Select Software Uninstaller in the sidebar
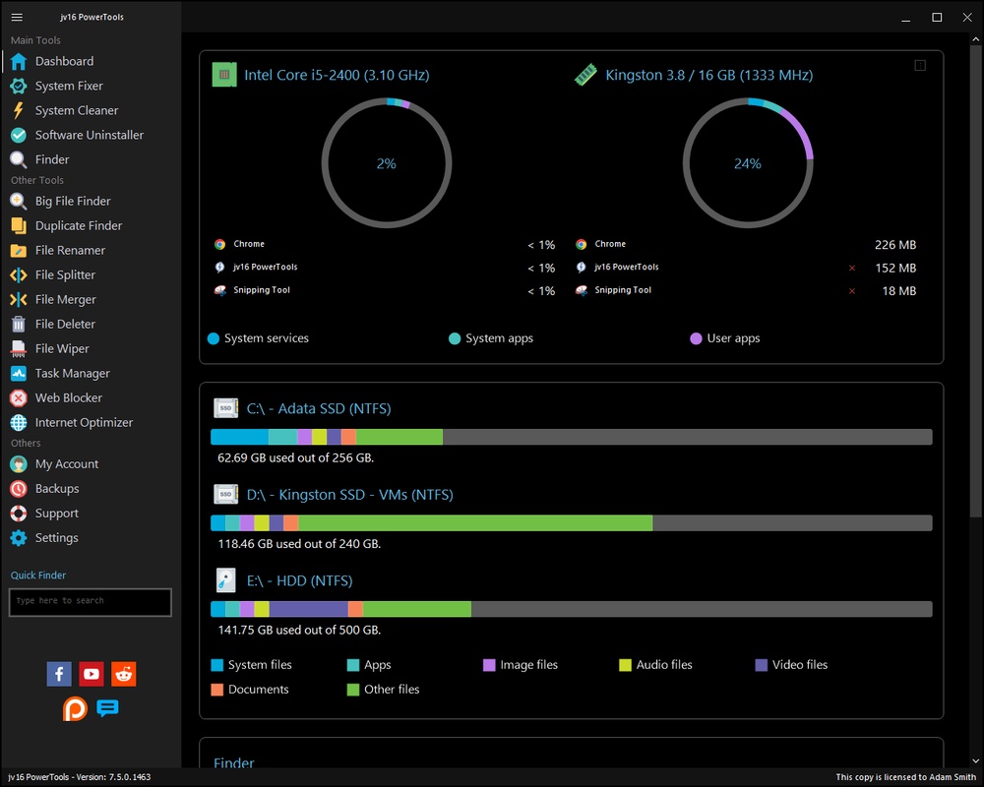This screenshot has width=984, height=787. (x=91, y=135)
